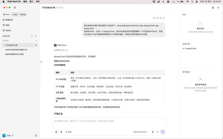Send the message with the arrow button

(163, 132)
